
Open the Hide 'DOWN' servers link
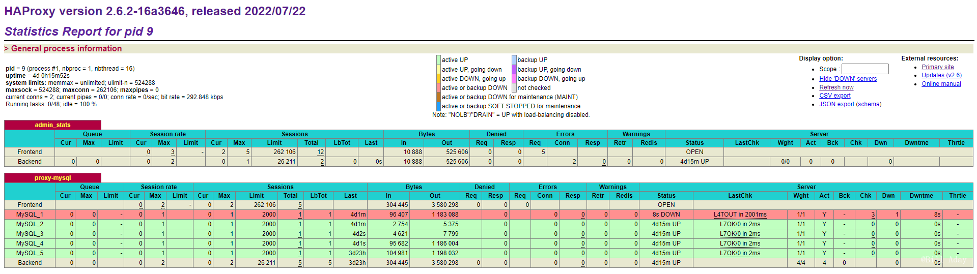[x=848, y=79]
